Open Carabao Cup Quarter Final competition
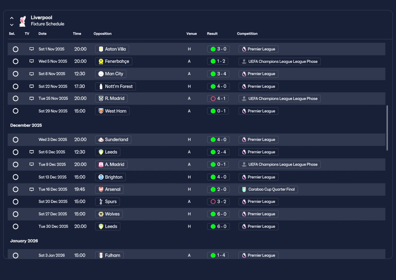The width and height of the screenshot is (396, 280). [268, 189]
